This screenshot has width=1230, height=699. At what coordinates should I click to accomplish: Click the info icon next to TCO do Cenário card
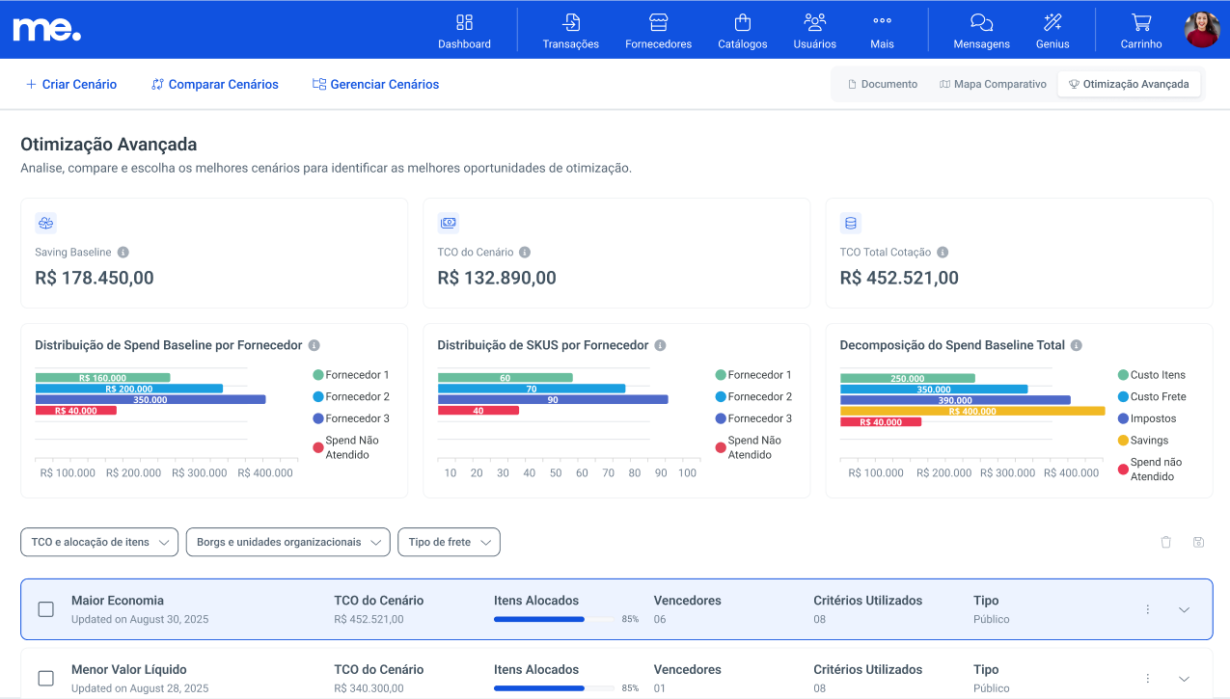pos(525,253)
